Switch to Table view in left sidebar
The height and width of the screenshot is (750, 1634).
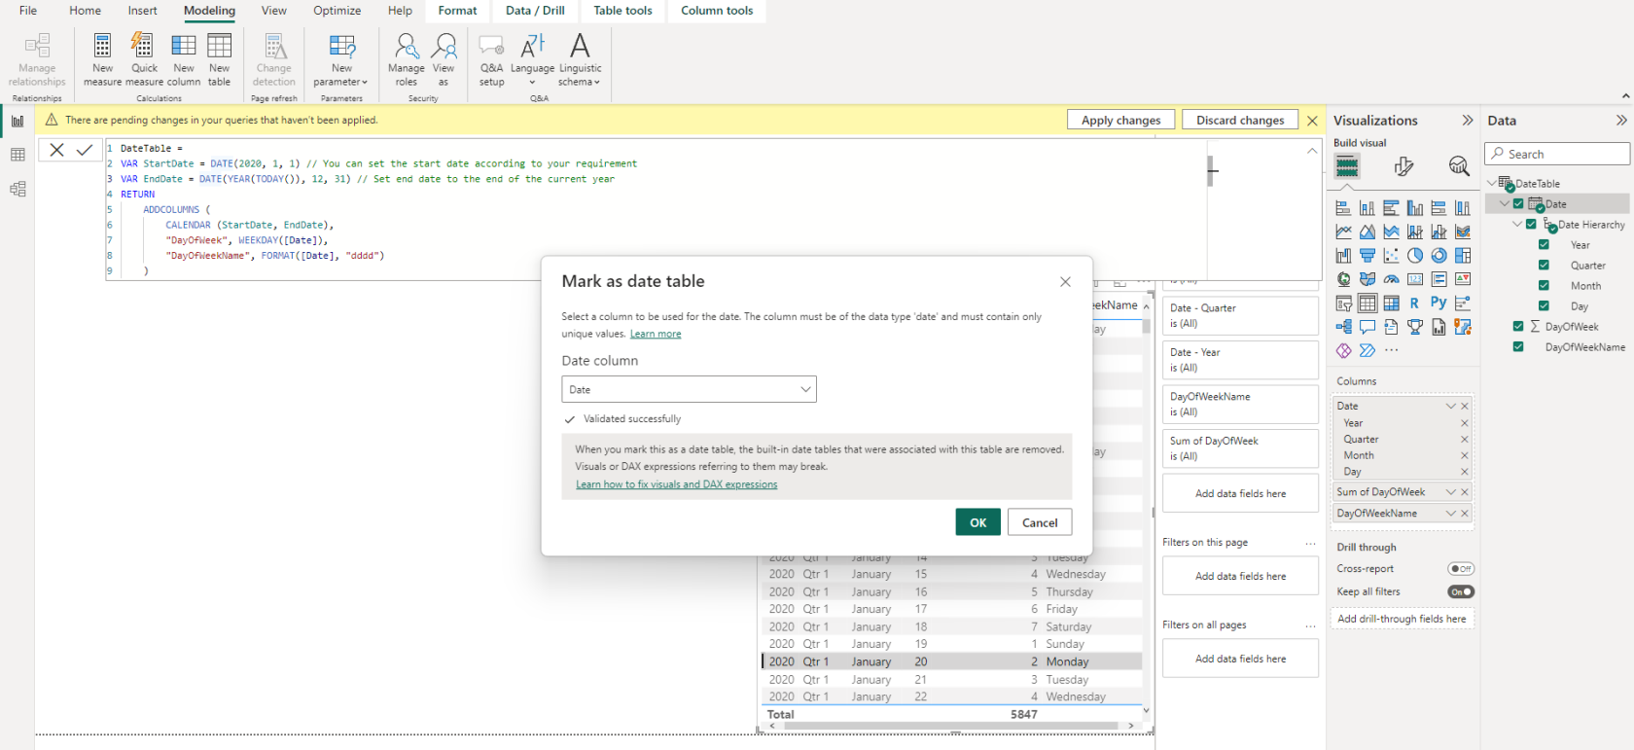[x=18, y=155]
